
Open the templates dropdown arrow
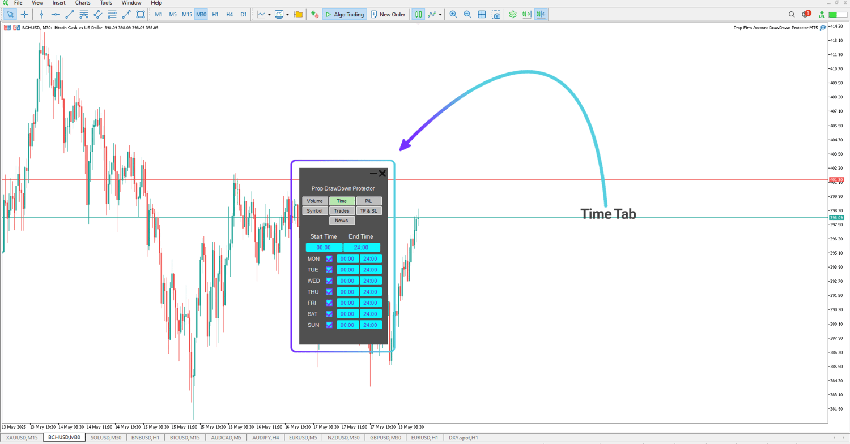(287, 14)
